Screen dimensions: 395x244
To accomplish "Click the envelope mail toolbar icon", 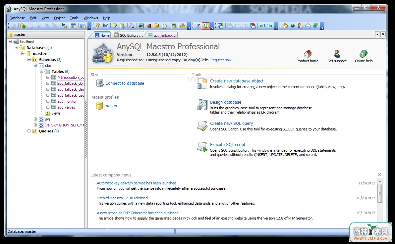I will click(x=308, y=26).
